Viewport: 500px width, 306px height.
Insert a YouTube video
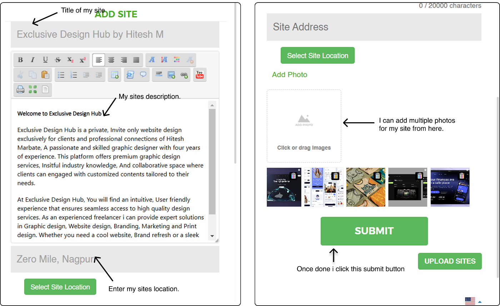(200, 75)
